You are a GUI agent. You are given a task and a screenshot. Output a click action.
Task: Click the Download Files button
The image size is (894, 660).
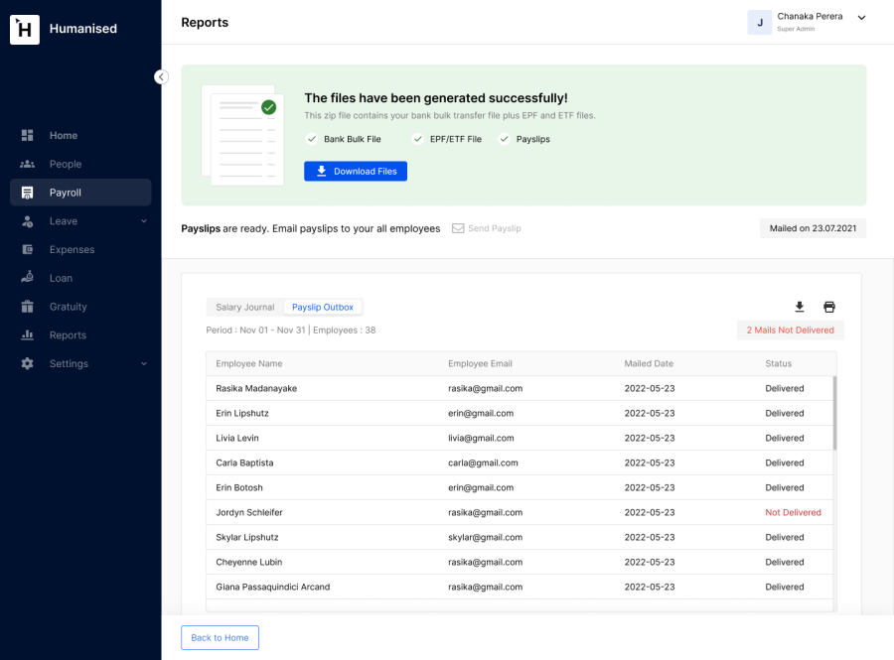[356, 172]
